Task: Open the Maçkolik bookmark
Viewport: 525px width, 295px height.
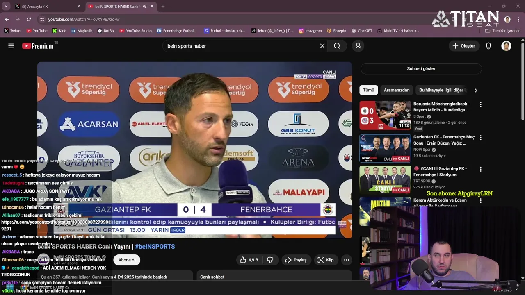Action: (x=81, y=31)
